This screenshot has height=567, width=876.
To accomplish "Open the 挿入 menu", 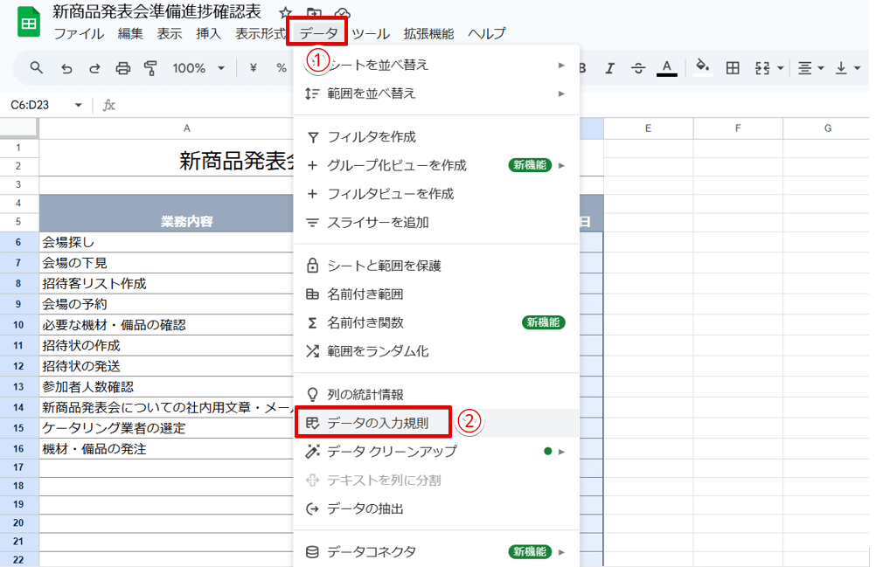I will point(208,33).
